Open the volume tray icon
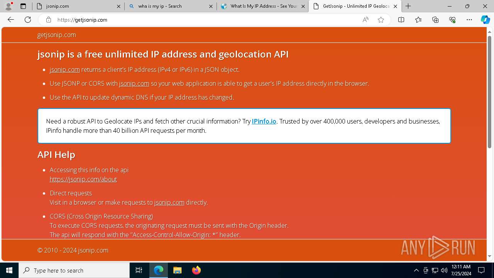The image size is (494, 278). (x=444, y=270)
